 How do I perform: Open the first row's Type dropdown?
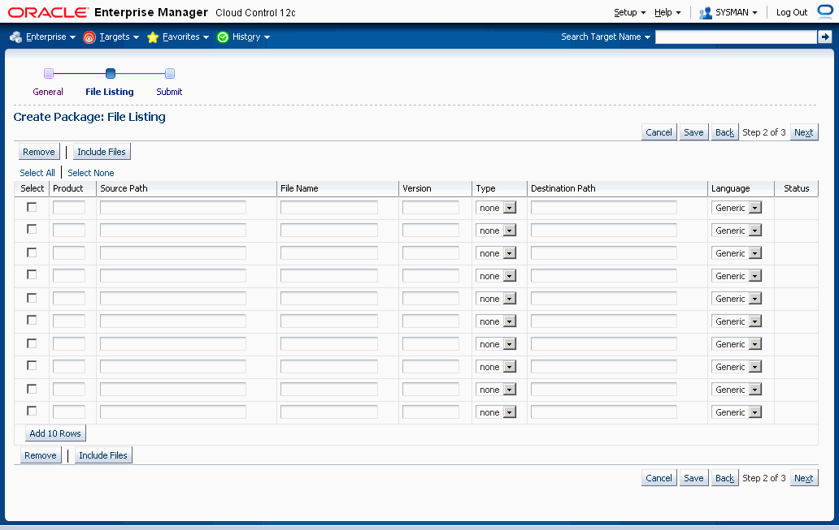(x=496, y=208)
